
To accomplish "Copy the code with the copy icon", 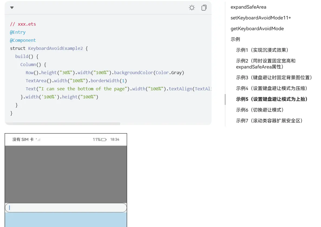I will (204, 8).
